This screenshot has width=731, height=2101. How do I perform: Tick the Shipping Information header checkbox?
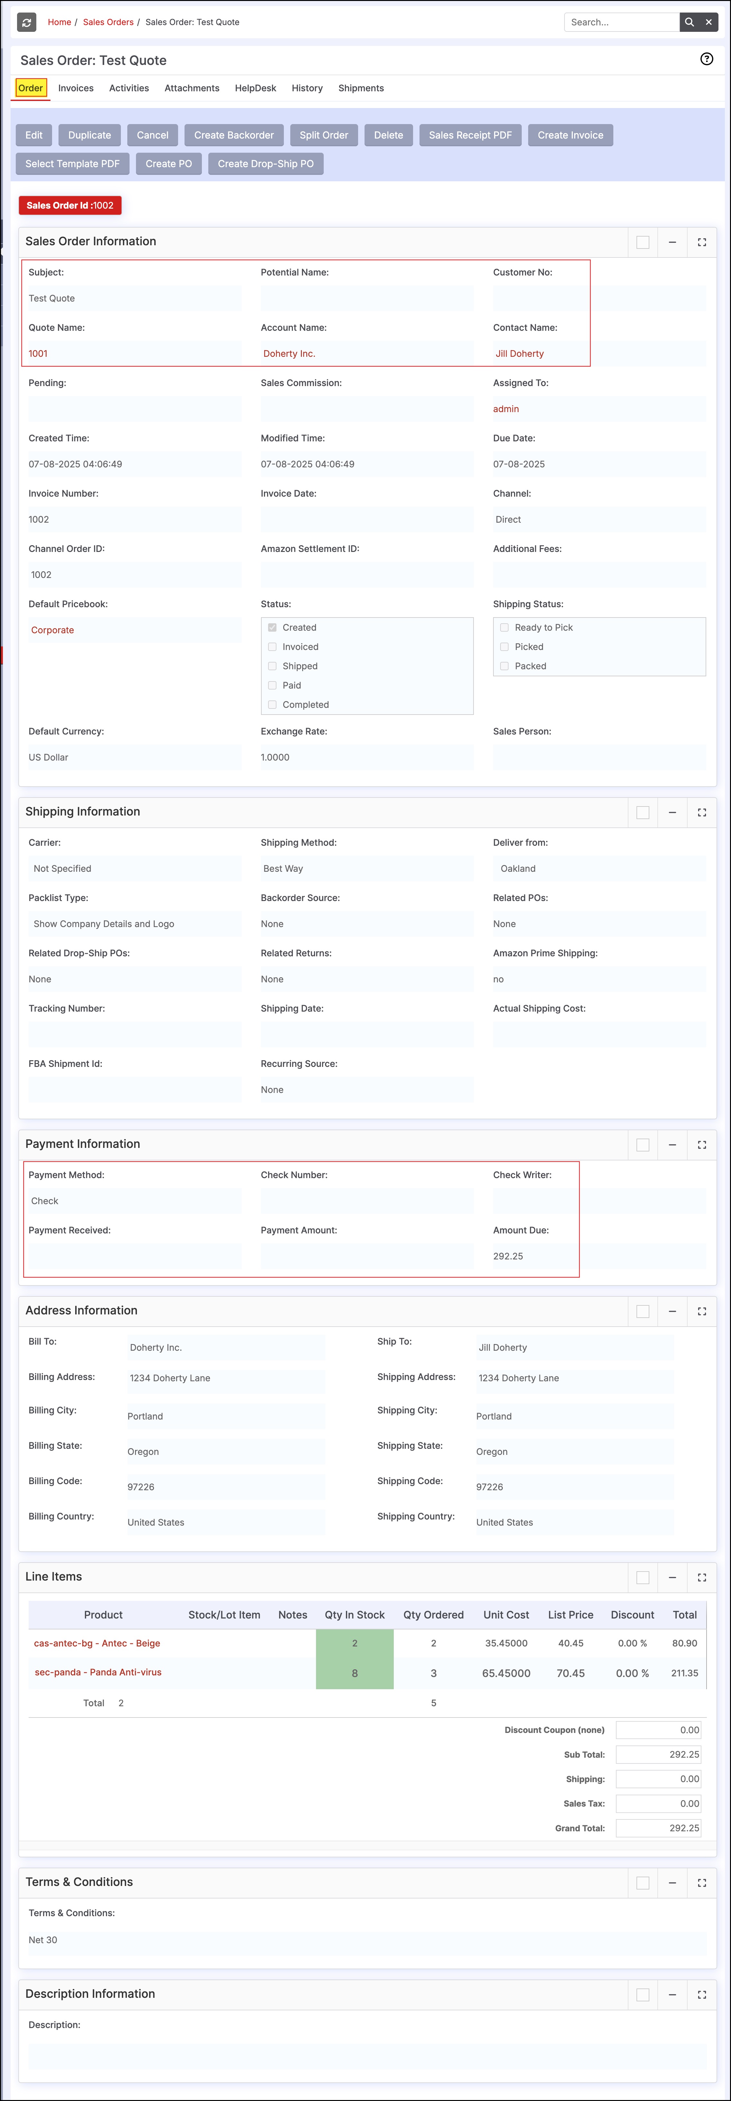(x=643, y=812)
